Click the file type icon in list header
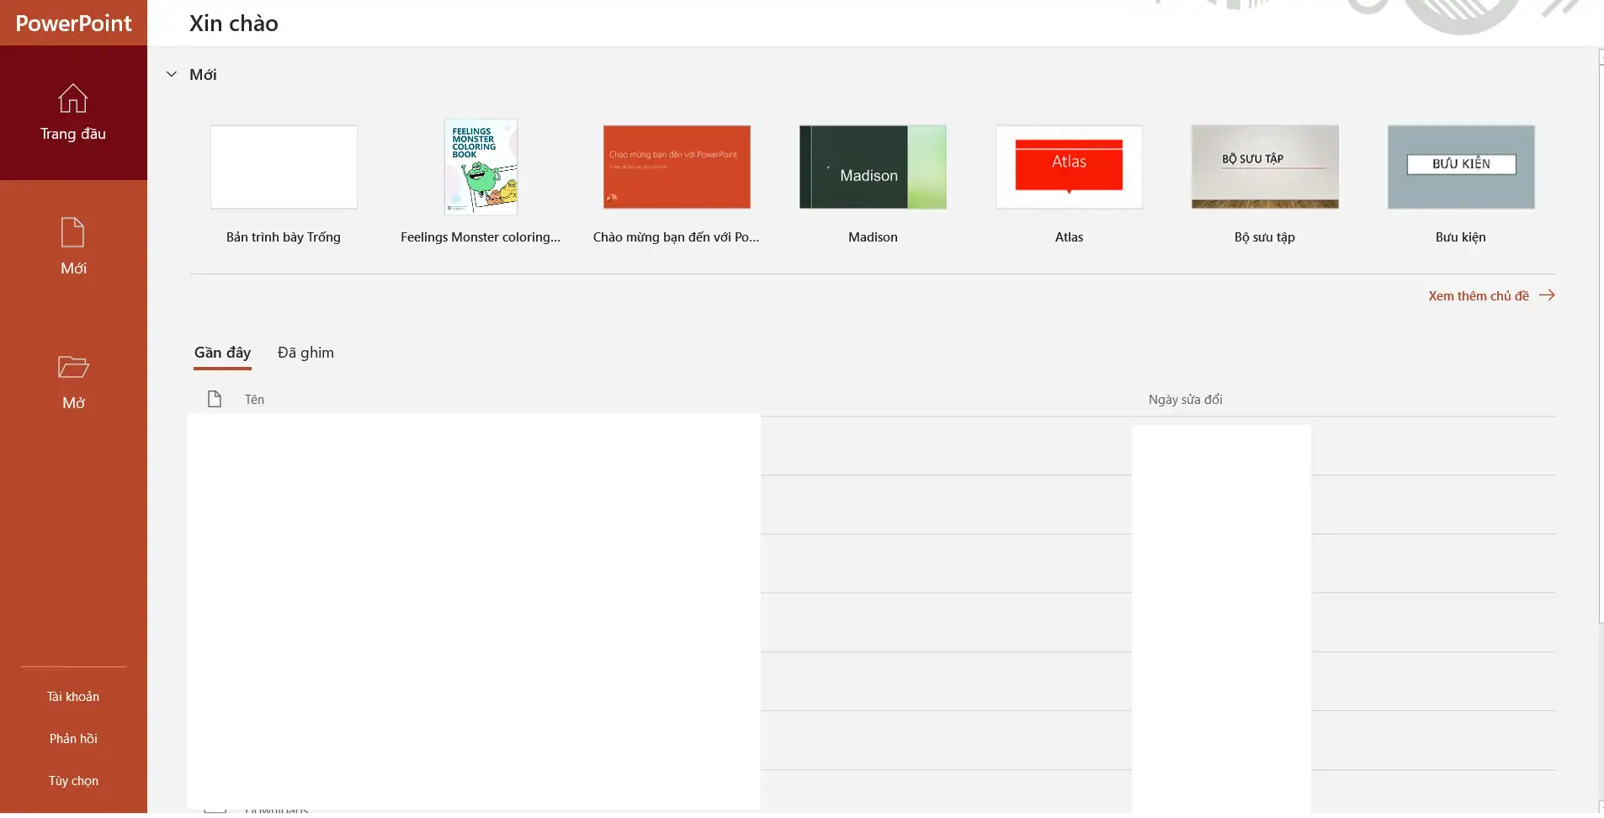The height and width of the screenshot is (818, 1604). point(215,399)
